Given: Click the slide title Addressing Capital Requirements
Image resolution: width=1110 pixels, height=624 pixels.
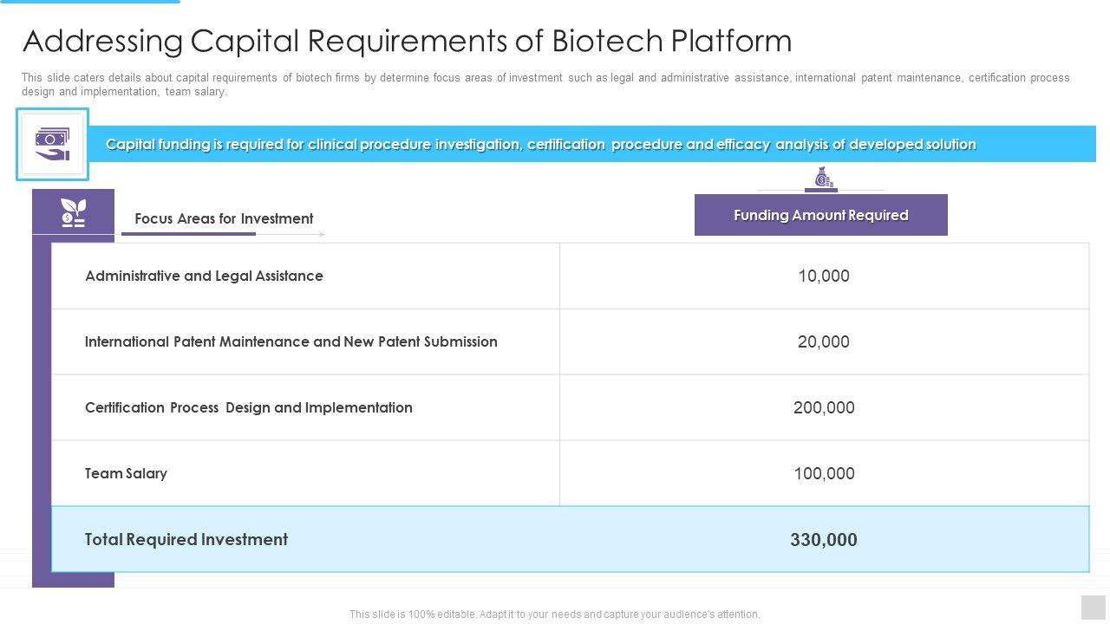Looking at the screenshot, I should tap(407, 41).
